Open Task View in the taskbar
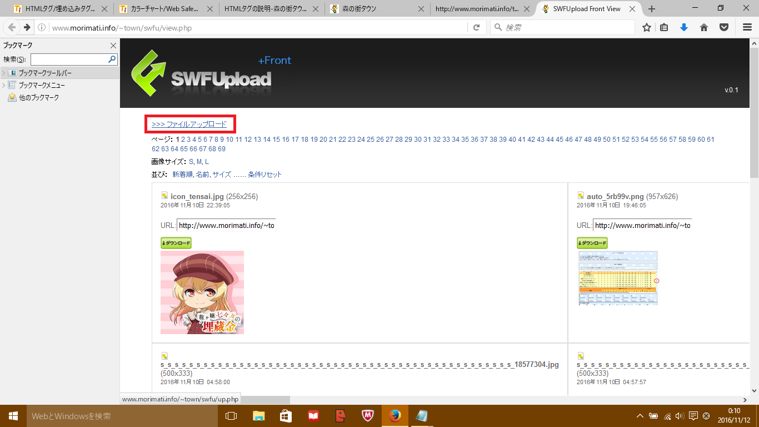Image resolution: width=759 pixels, height=427 pixels. (231, 416)
